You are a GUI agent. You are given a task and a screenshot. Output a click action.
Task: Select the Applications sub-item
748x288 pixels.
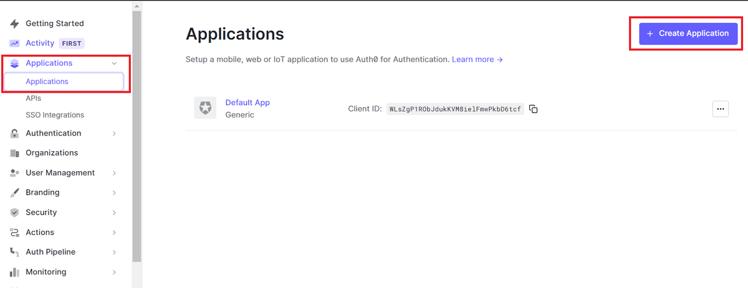[x=64, y=81]
